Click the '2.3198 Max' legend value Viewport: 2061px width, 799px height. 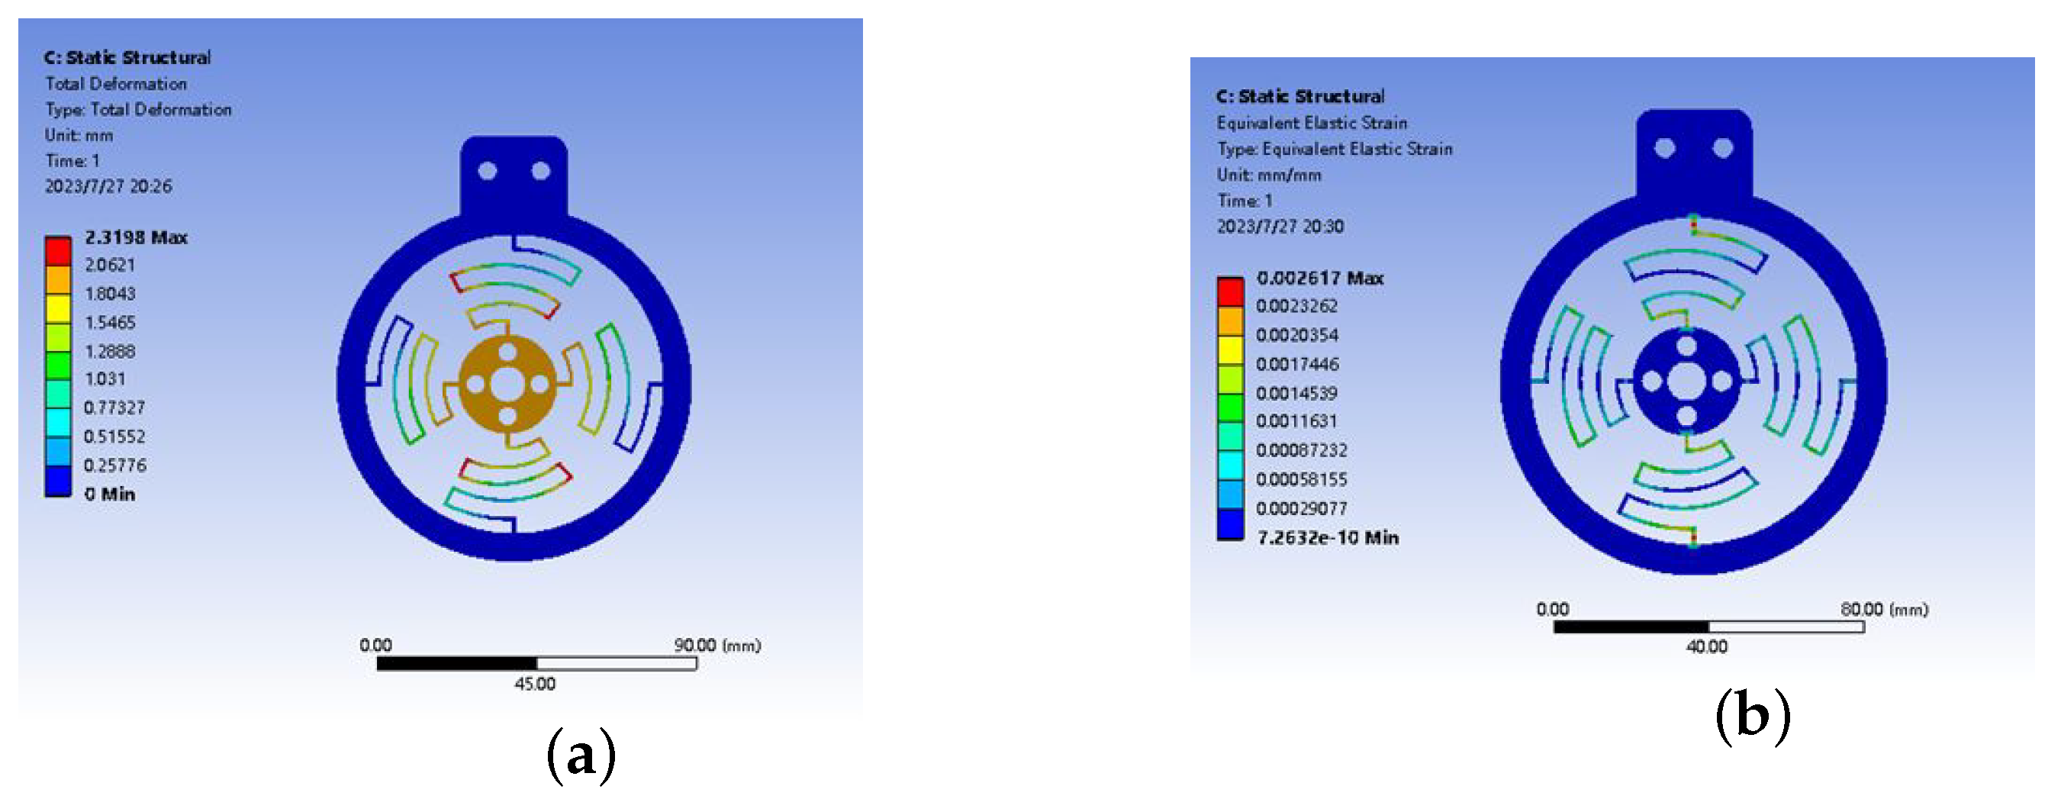[x=136, y=237]
